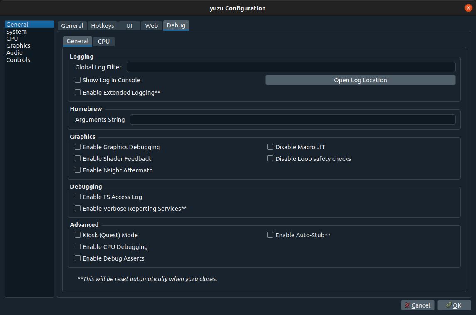Enable Shader Feedback option
The width and height of the screenshot is (476, 315).
(78, 159)
